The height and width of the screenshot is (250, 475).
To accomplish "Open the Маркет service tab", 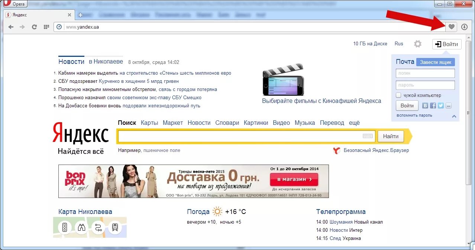I will click(173, 123).
